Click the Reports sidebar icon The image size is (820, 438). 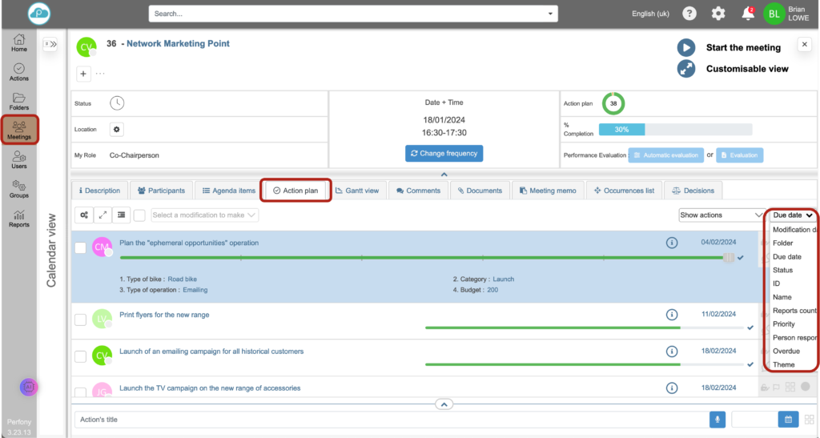(x=19, y=218)
